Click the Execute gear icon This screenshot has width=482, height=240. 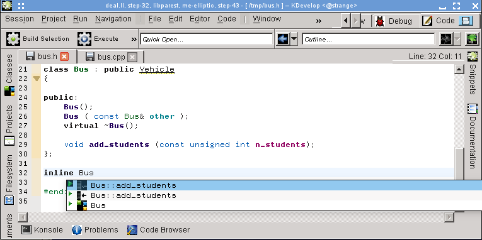pyautogui.click(x=84, y=39)
